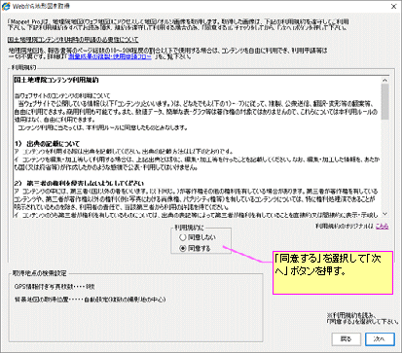Open the 測量成果の複製・使用申請フロー link
Image resolution: width=402 pixels, height=353 pixels.
pyautogui.click(x=110, y=56)
